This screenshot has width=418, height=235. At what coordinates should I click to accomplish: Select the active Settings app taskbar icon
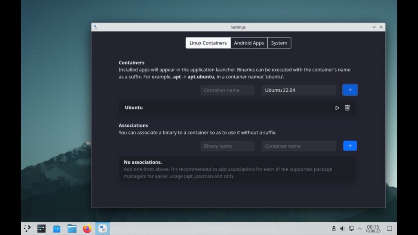pyautogui.click(x=102, y=228)
